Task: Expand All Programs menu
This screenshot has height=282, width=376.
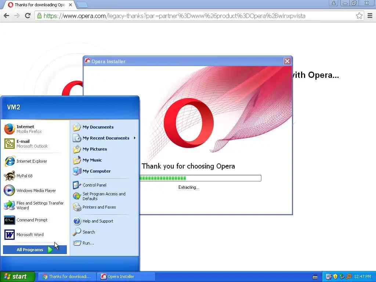Action: tap(35, 250)
